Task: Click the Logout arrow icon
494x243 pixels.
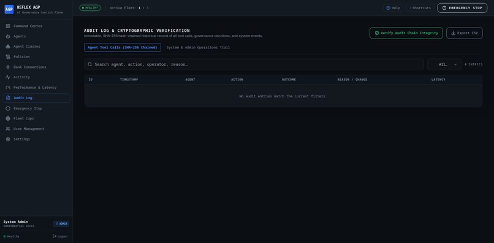Action: click(55, 236)
